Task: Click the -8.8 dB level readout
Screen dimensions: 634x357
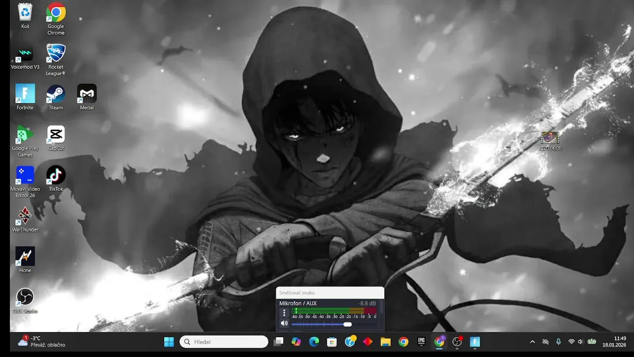Action: tap(368, 303)
